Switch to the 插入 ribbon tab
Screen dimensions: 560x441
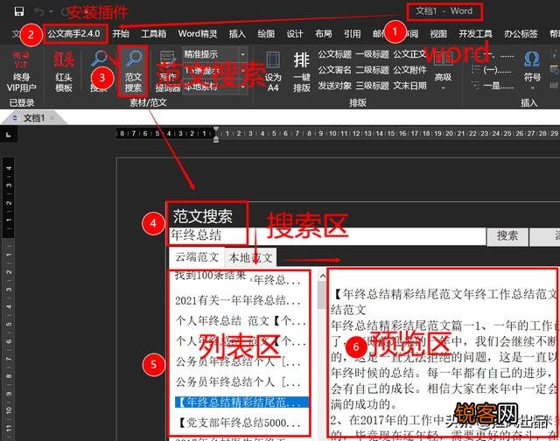pos(237,34)
